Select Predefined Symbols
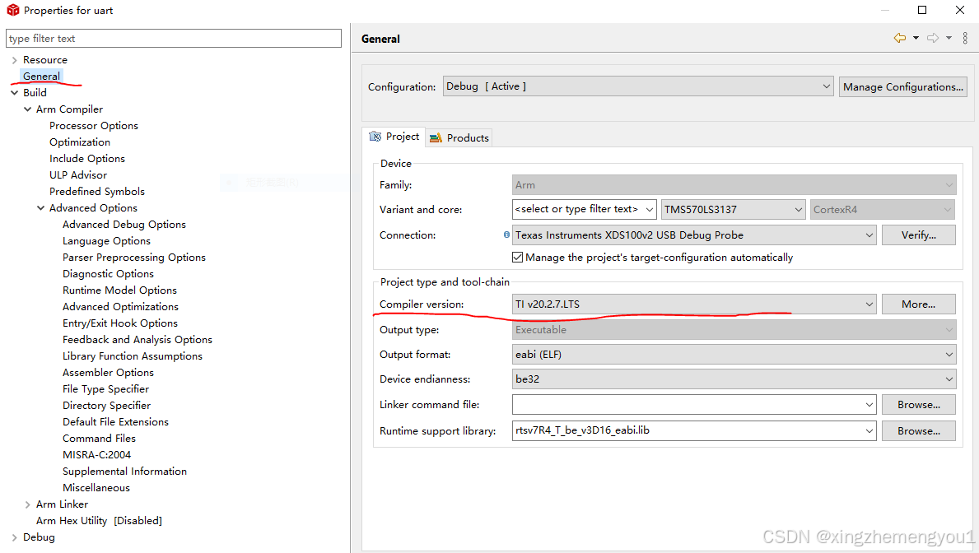Screen dimensions: 979x553 click(97, 192)
